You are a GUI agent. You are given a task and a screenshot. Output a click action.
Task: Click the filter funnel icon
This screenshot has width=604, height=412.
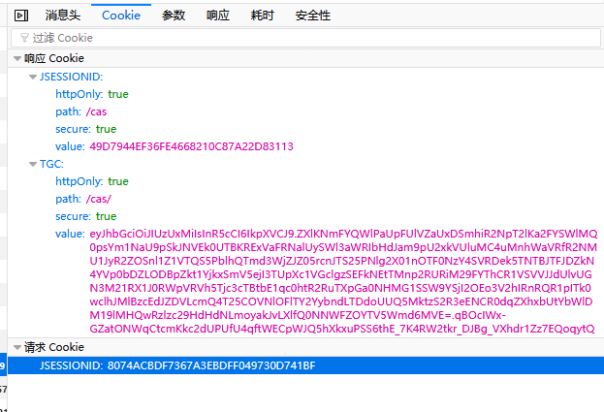24,38
